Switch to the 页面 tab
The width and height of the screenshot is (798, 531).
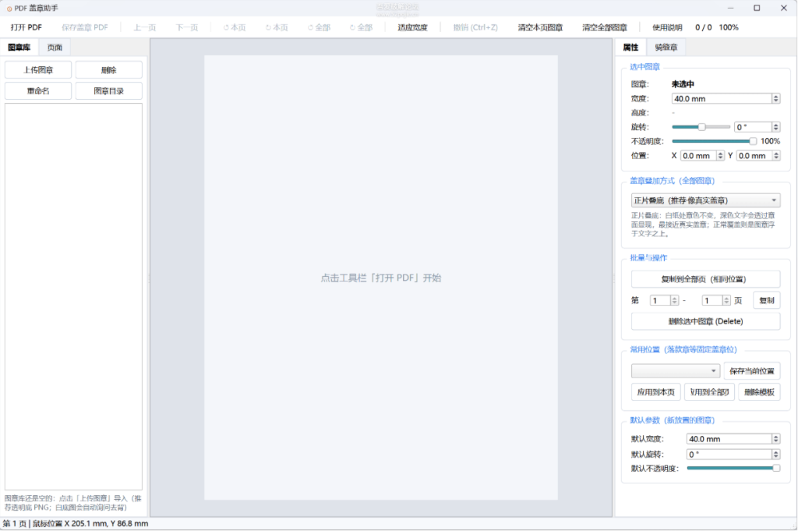55,48
